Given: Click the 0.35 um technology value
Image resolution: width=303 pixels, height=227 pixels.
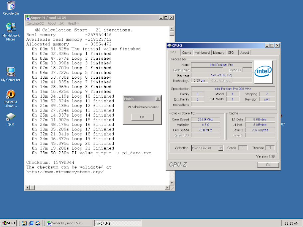Looking at the screenshot, I should click(x=199, y=81).
